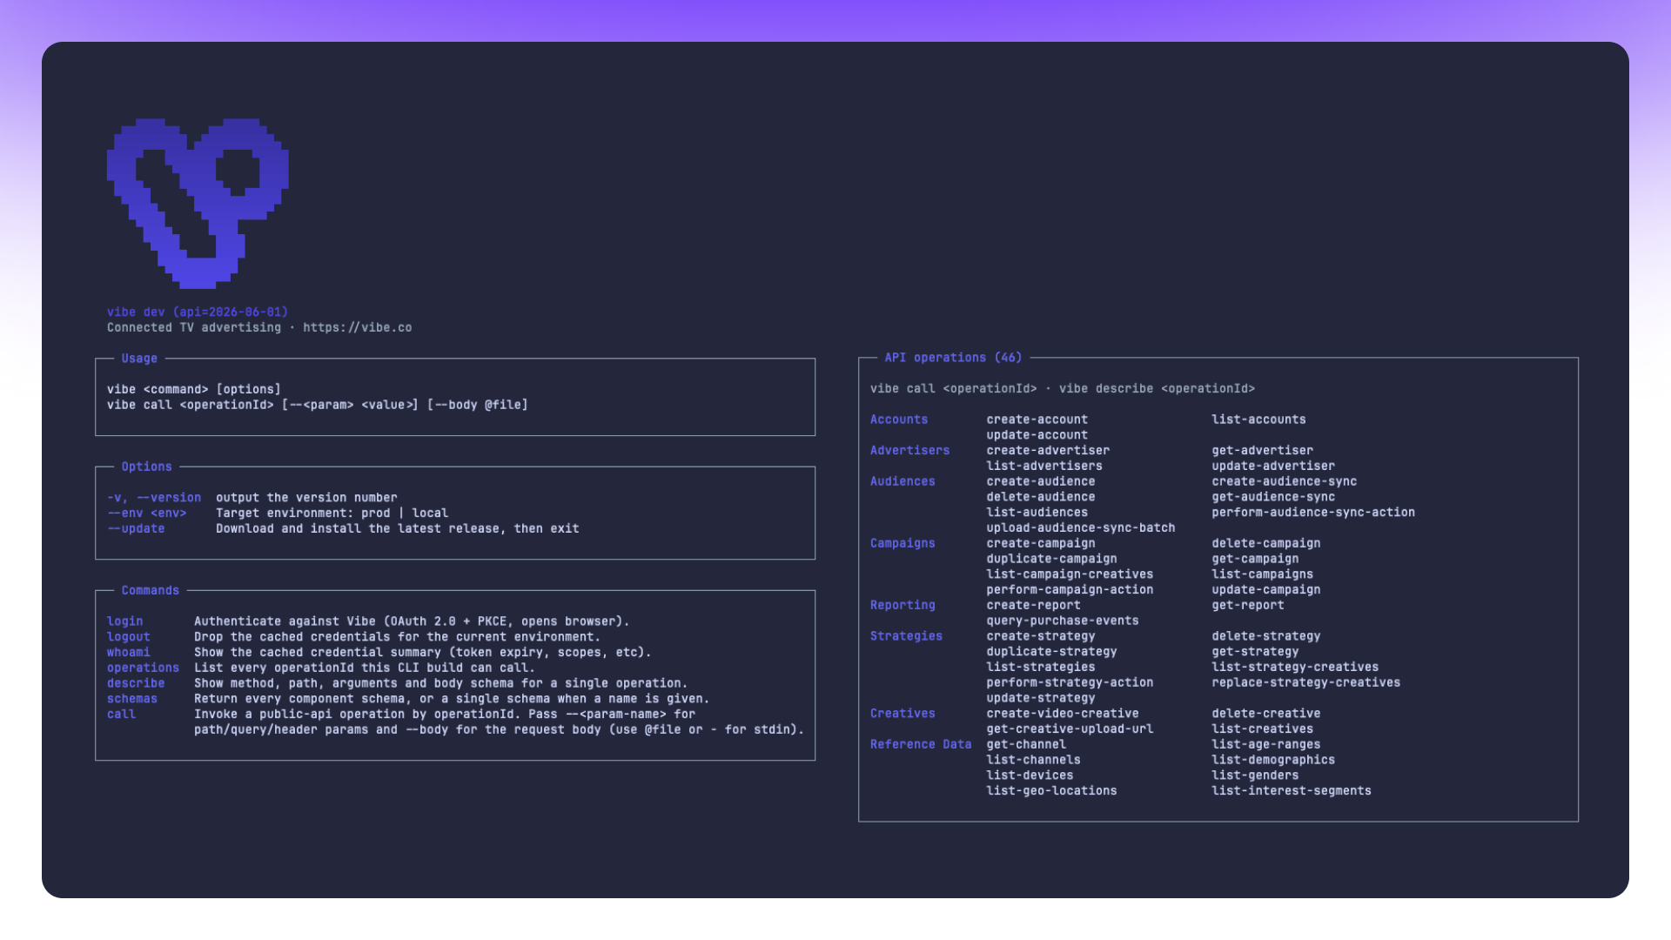Click the duplicate-campaign operation

[1051, 559]
